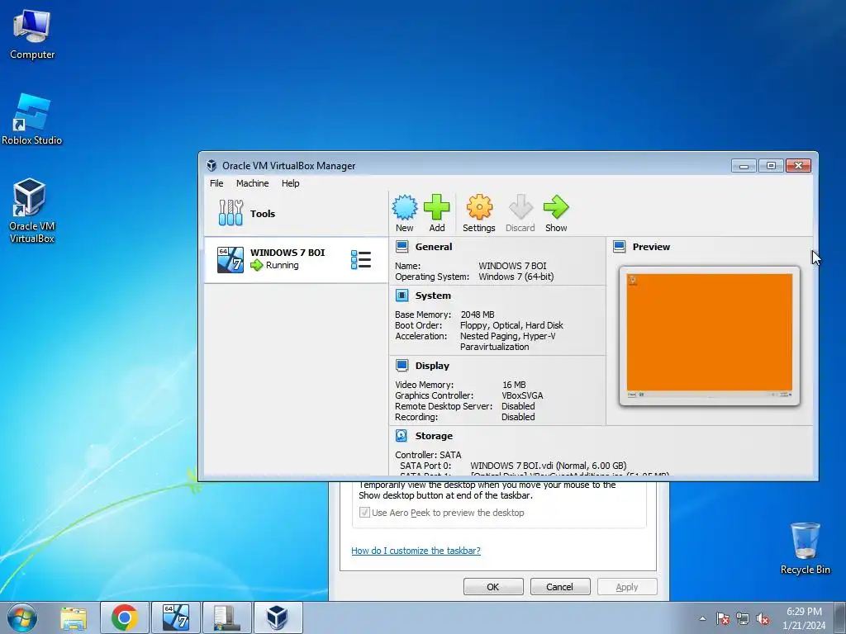Open the Recycle Bin icon
The width and height of the screenshot is (846, 634).
[x=805, y=548]
